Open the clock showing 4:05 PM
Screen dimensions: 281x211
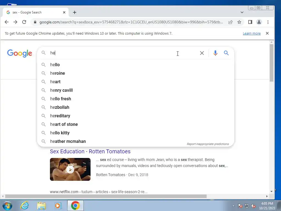[267, 206]
